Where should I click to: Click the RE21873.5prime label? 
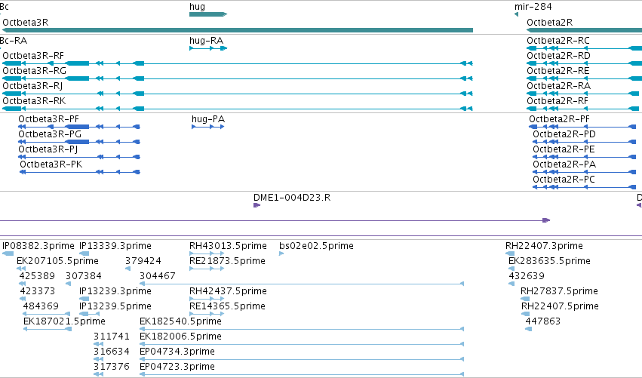click(227, 261)
